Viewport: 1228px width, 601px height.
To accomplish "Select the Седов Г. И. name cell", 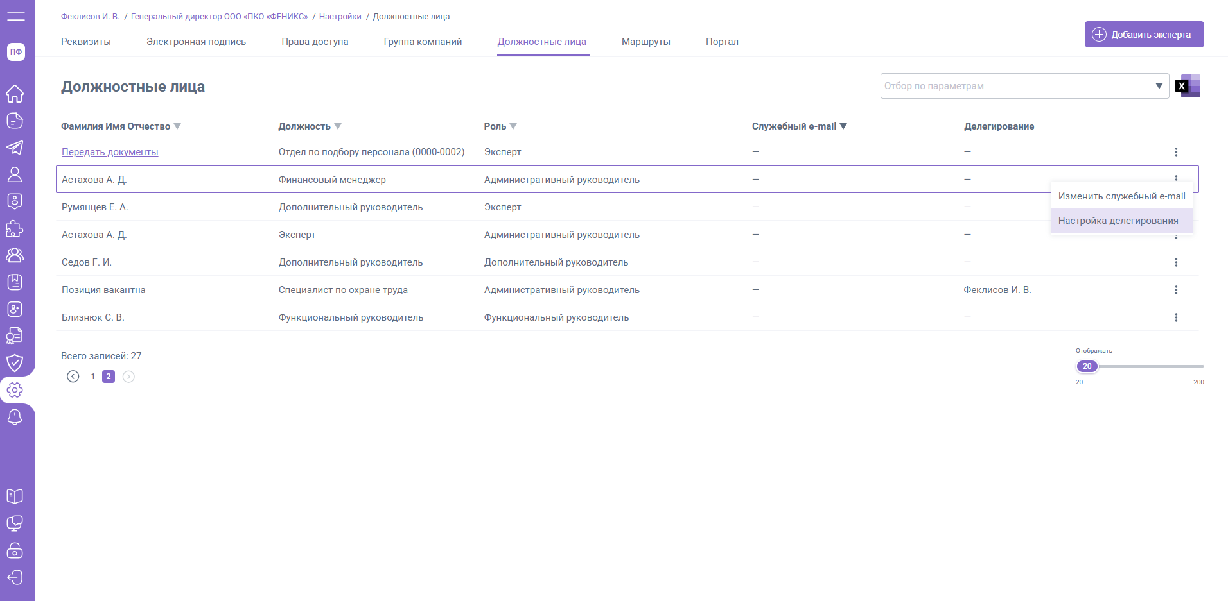I will click(87, 262).
